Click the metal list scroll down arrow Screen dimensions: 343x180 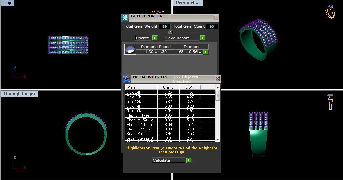coord(218,139)
